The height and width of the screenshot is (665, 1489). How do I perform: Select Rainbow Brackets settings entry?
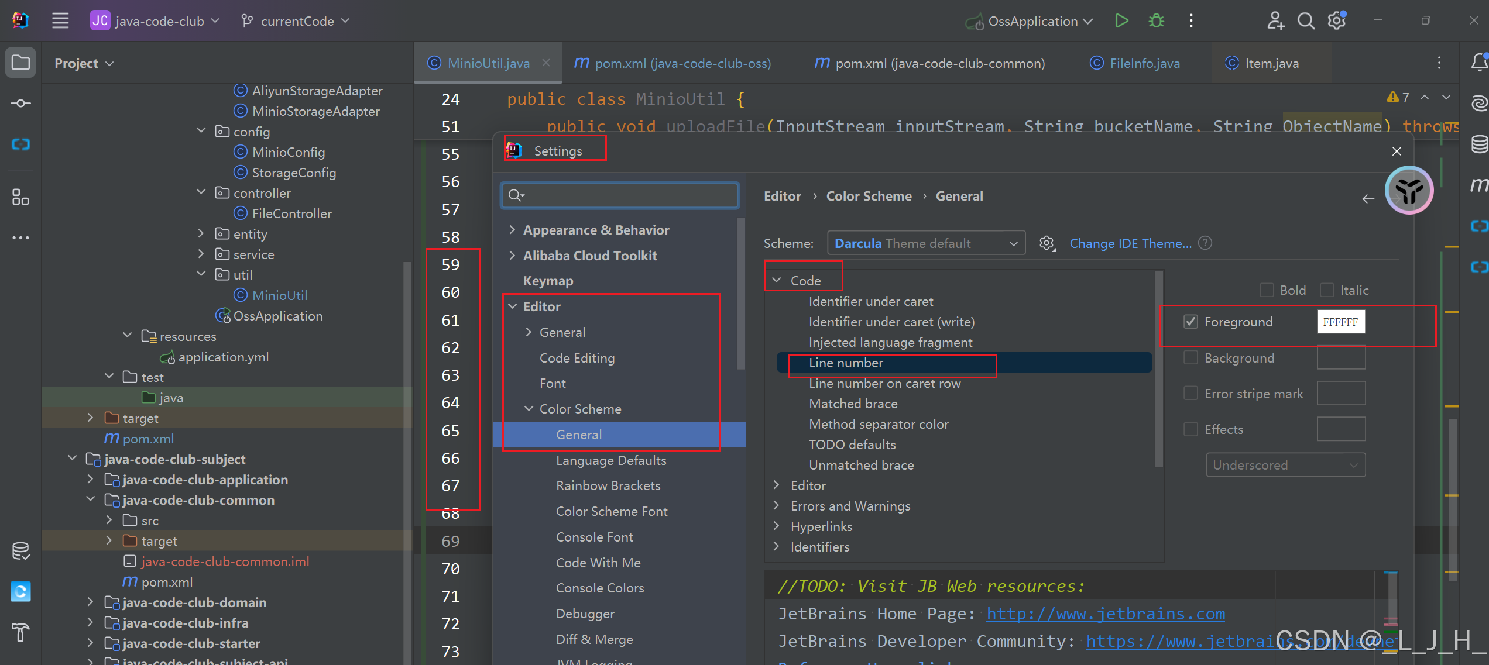tap(608, 485)
